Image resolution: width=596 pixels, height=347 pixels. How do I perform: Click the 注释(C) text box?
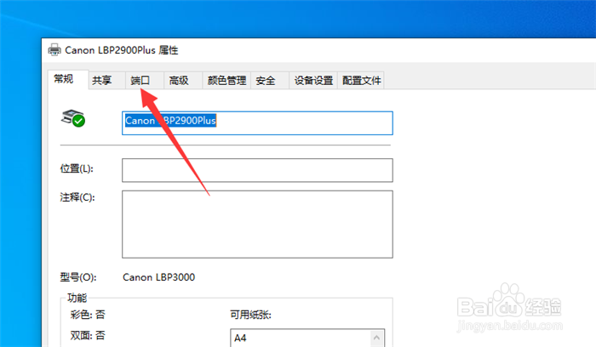coord(257,225)
